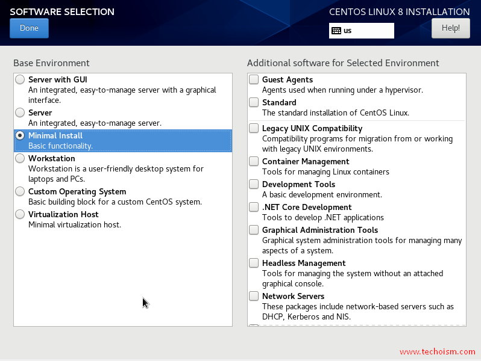Check the Standard add-on

[x=254, y=102]
